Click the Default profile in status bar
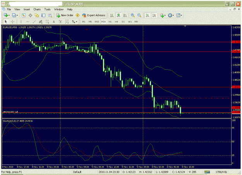 point(77,172)
